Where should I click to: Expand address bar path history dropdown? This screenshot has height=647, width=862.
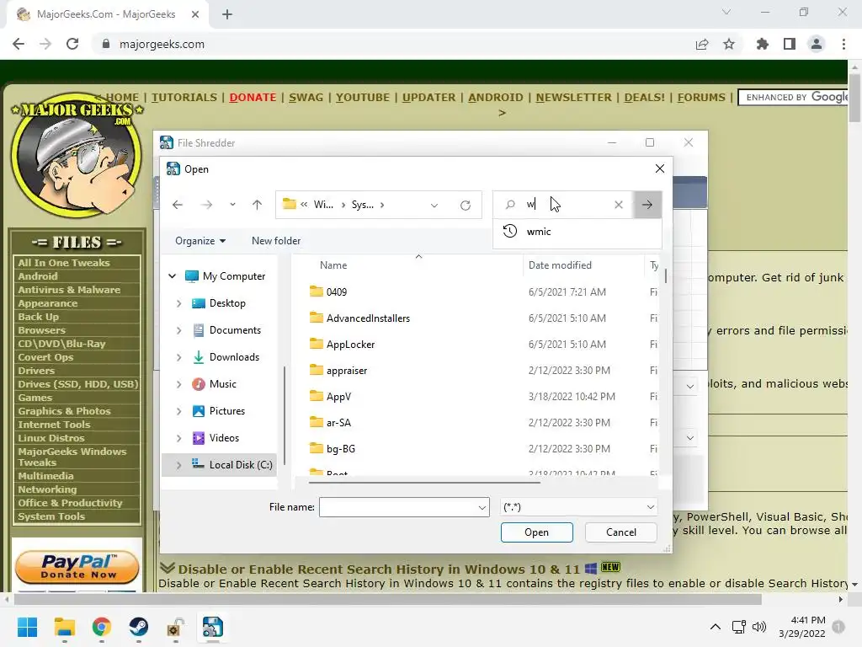pyautogui.click(x=434, y=206)
